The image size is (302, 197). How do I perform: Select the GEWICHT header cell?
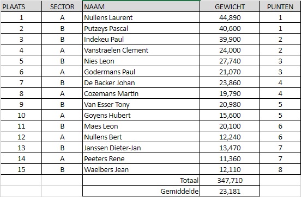click(230, 7)
